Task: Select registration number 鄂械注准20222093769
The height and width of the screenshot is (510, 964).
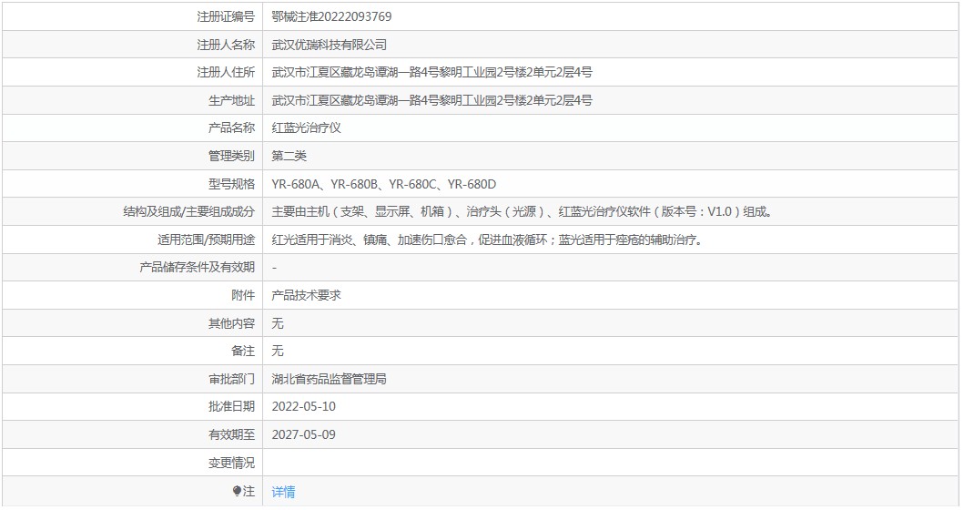Action: [331, 16]
